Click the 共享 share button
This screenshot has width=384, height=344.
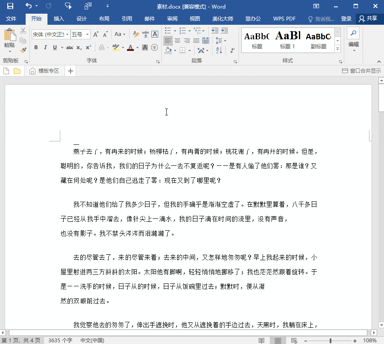pos(368,19)
